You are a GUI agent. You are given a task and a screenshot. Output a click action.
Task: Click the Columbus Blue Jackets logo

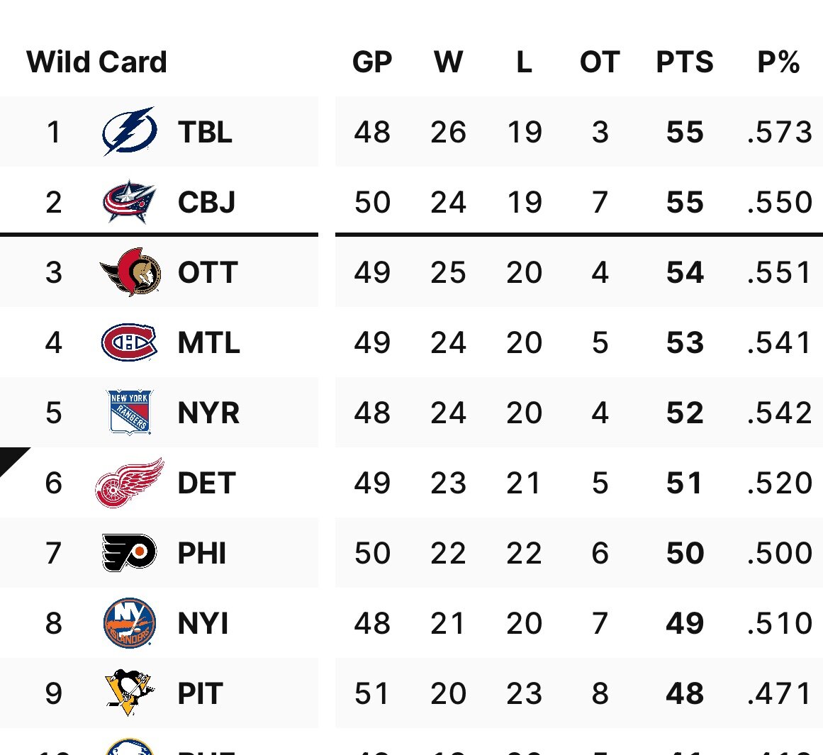click(129, 202)
